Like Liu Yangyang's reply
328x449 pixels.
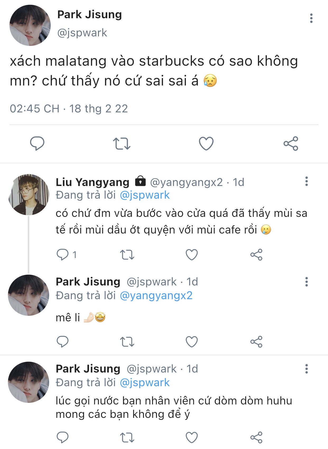192,255
